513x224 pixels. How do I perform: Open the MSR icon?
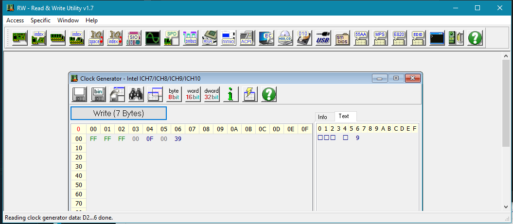(x=210, y=38)
